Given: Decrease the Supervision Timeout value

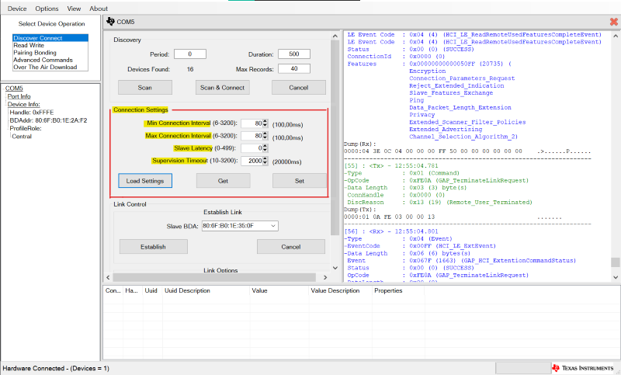Looking at the screenshot, I should tap(265, 163).
